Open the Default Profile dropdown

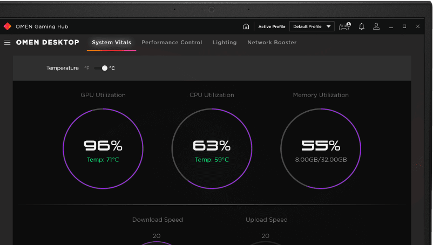[312, 26]
